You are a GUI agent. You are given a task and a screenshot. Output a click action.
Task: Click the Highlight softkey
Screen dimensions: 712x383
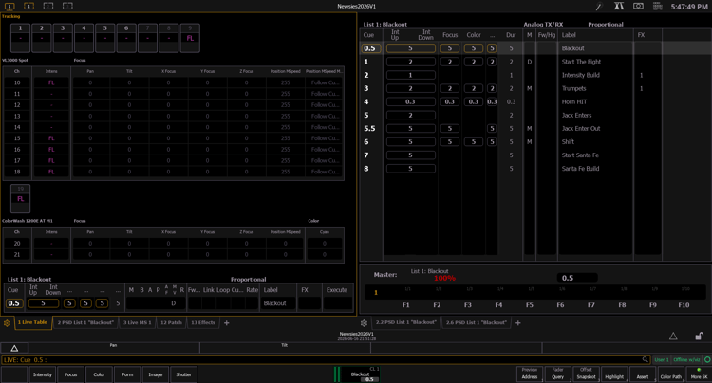[614, 374]
